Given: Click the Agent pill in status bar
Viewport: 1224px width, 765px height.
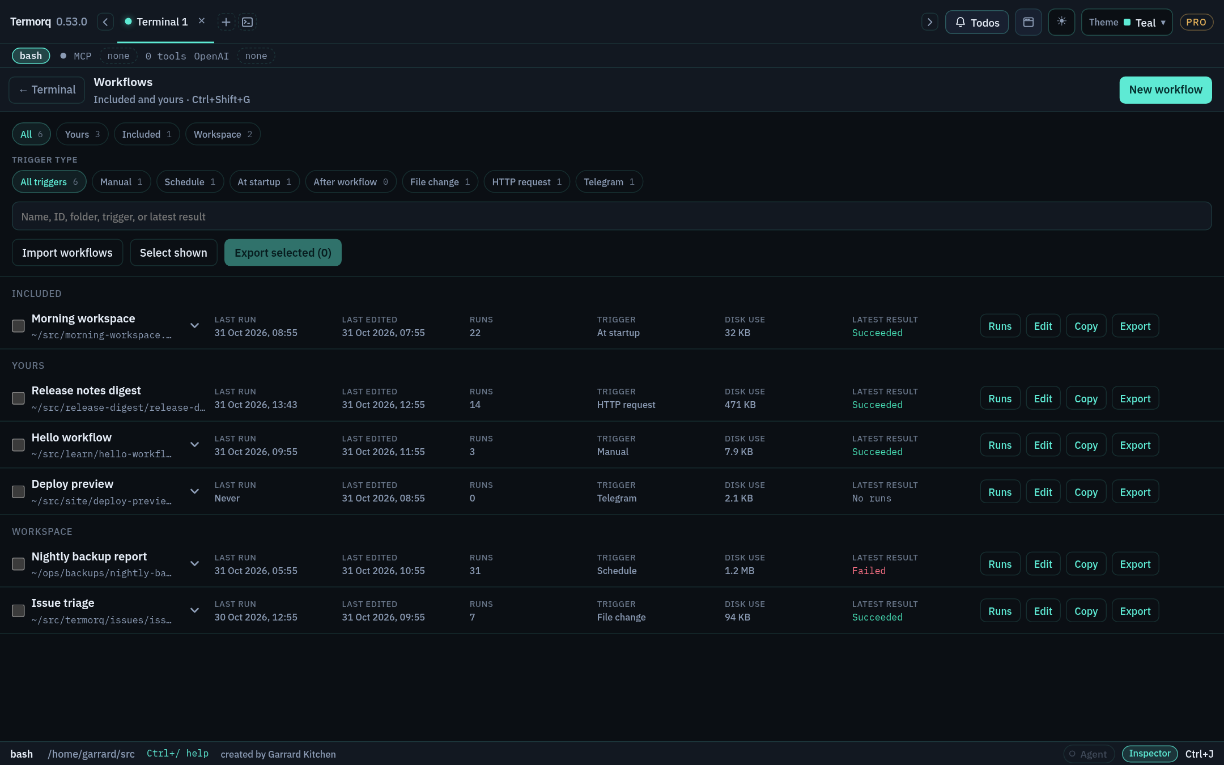Looking at the screenshot, I should point(1089,754).
